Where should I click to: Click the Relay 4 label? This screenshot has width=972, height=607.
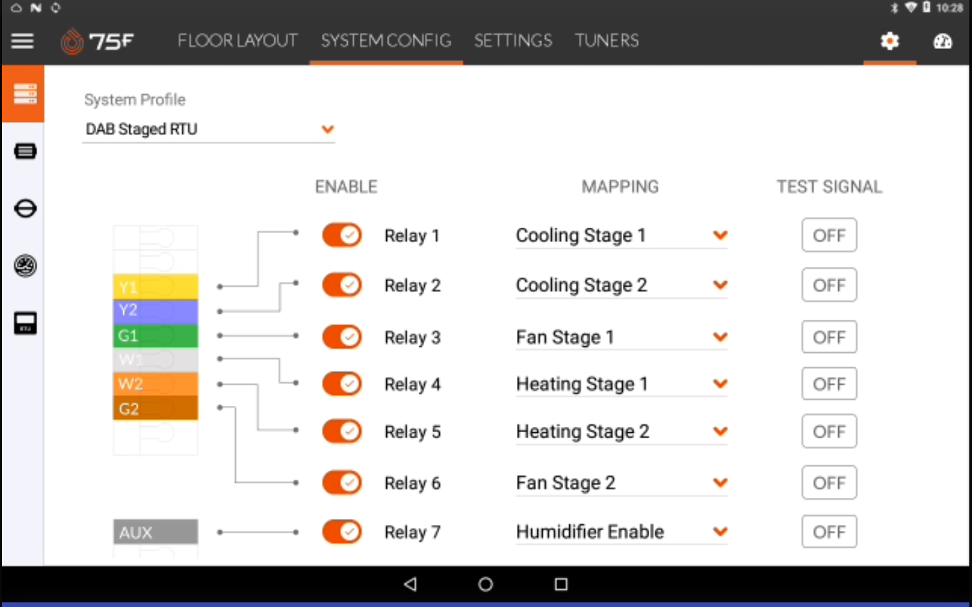click(412, 385)
